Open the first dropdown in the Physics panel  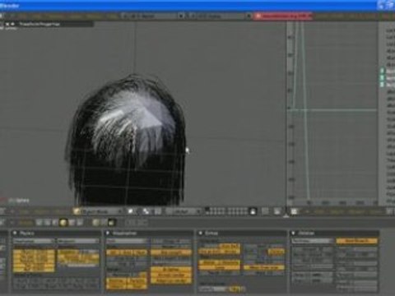click(x=34, y=241)
